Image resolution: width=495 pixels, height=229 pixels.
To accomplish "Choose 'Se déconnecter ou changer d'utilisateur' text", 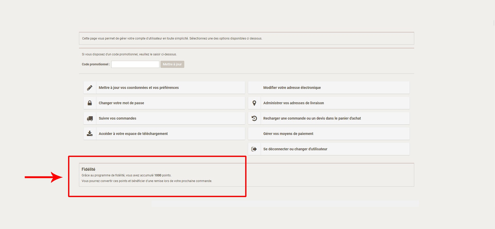I will 295,149.
